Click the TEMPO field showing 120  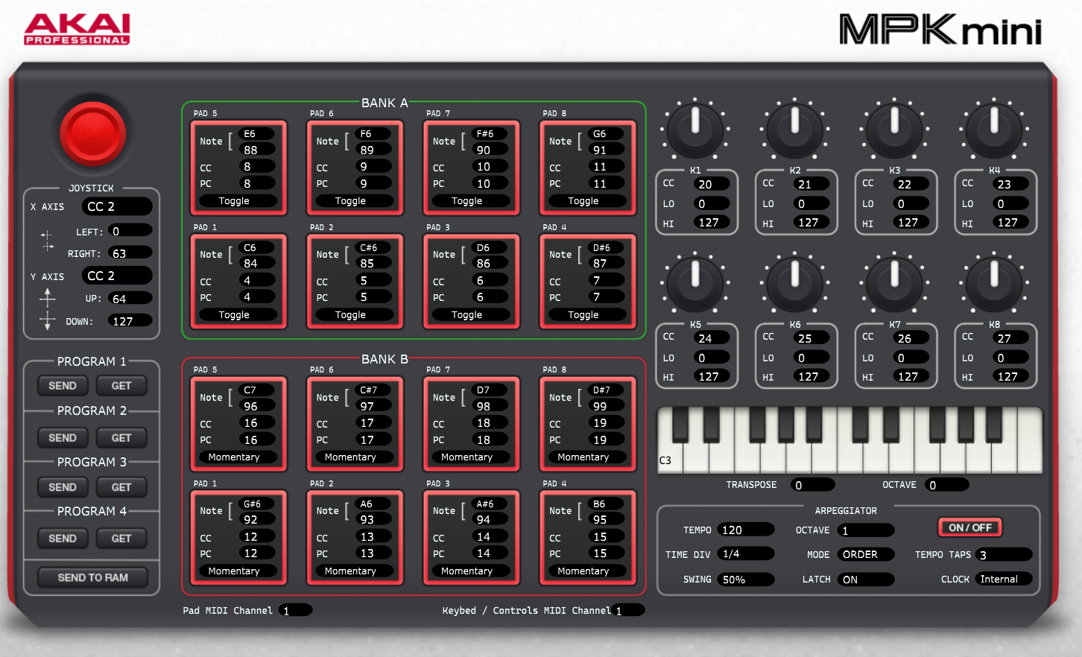coord(746,530)
